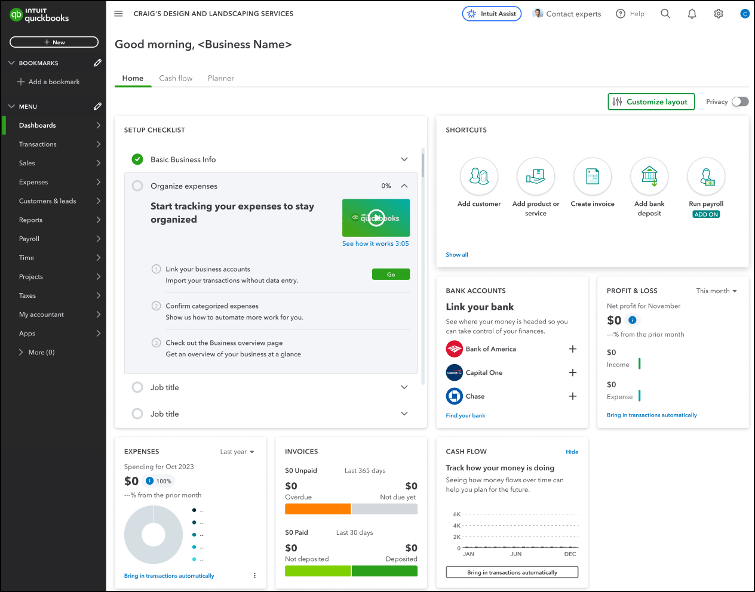Click the Help question mark icon
The image size is (755, 592).
621,14
